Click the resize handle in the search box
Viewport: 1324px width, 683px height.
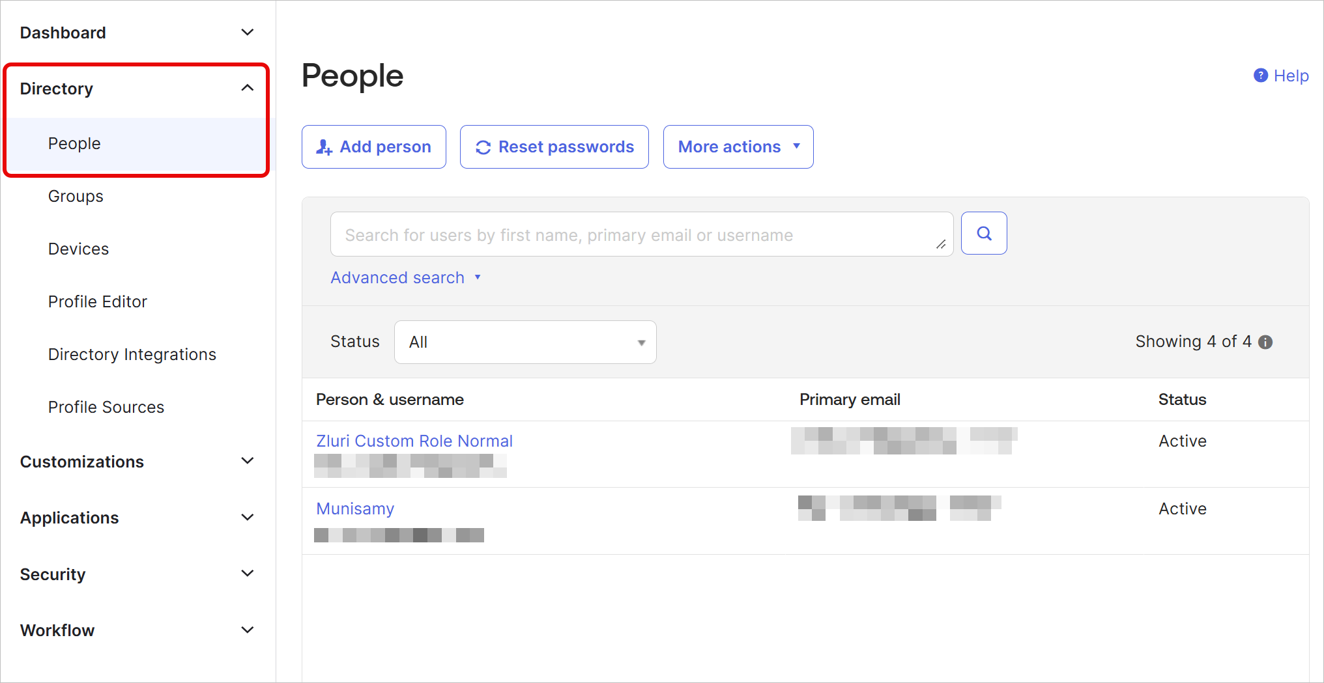(941, 244)
